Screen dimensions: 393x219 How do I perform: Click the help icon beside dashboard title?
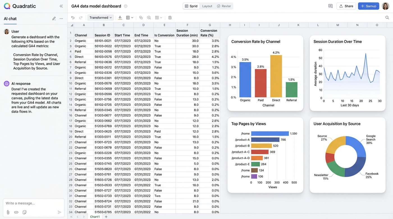[x=125, y=6]
